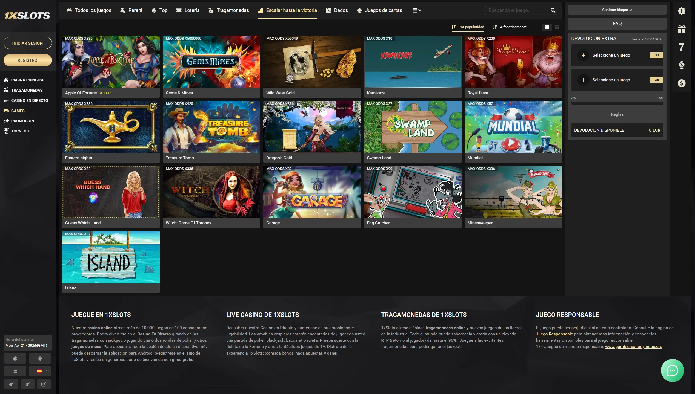Open the Juegos de cartas tab
Image resolution: width=695 pixels, height=394 pixels.
[x=380, y=10]
